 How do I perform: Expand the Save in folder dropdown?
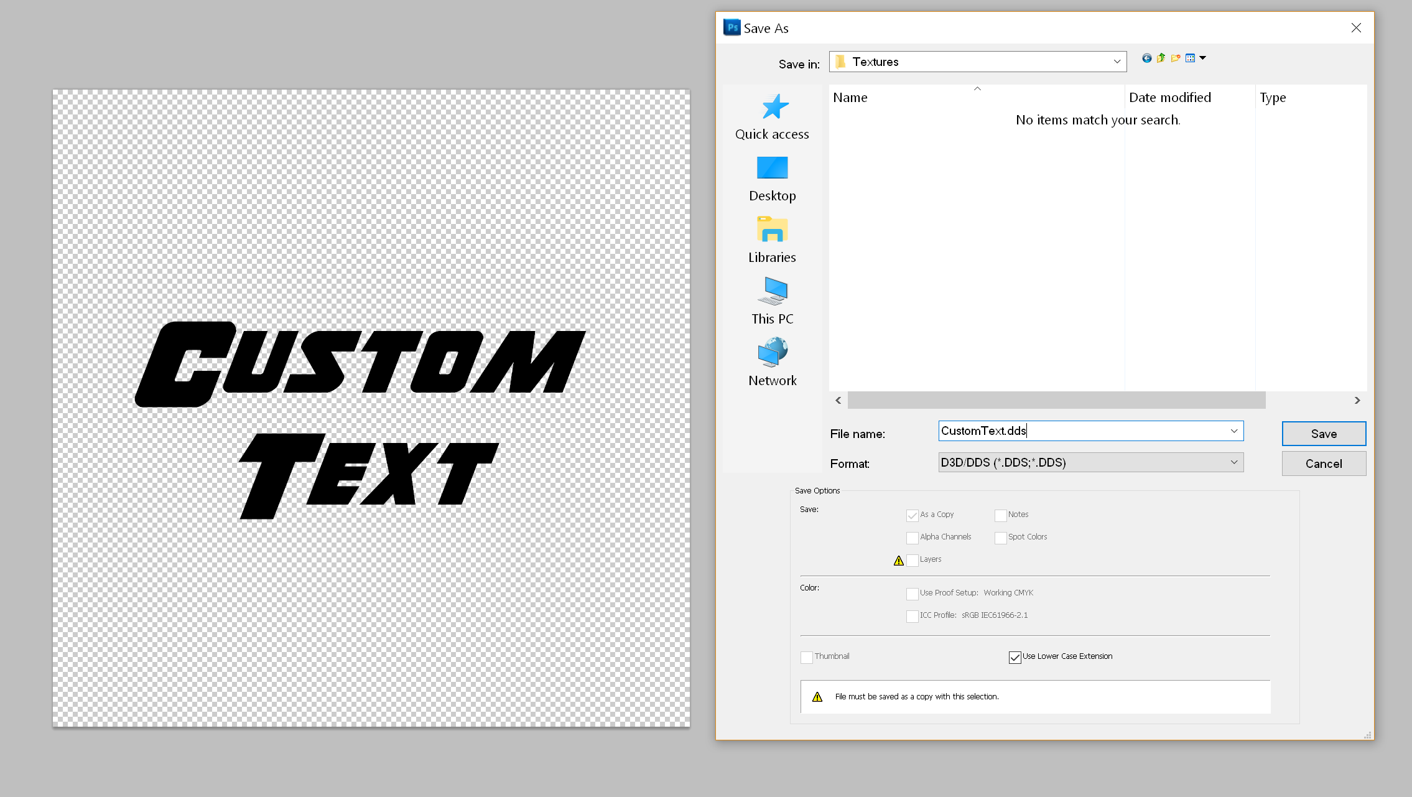click(1117, 62)
